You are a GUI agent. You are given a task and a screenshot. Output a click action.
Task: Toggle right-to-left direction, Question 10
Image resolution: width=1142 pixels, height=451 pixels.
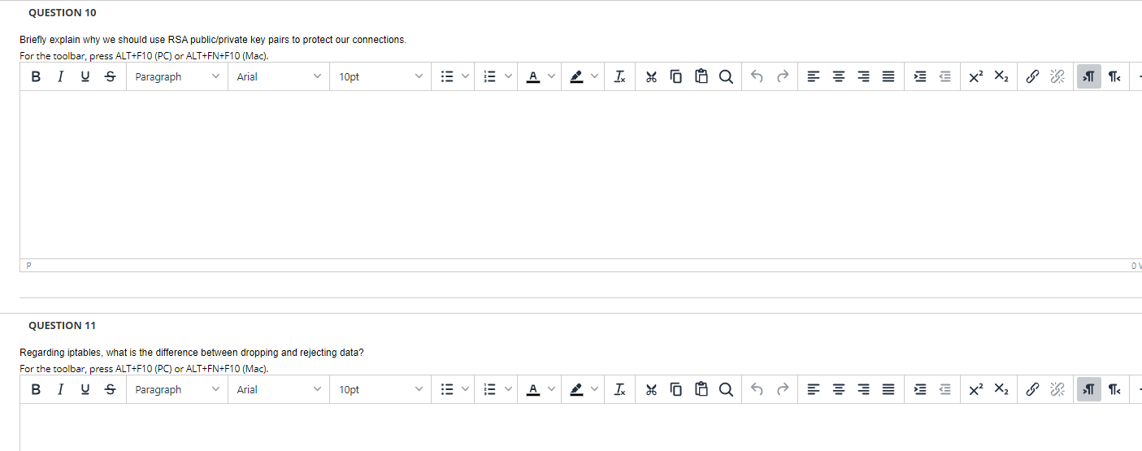tap(1114, 76)
